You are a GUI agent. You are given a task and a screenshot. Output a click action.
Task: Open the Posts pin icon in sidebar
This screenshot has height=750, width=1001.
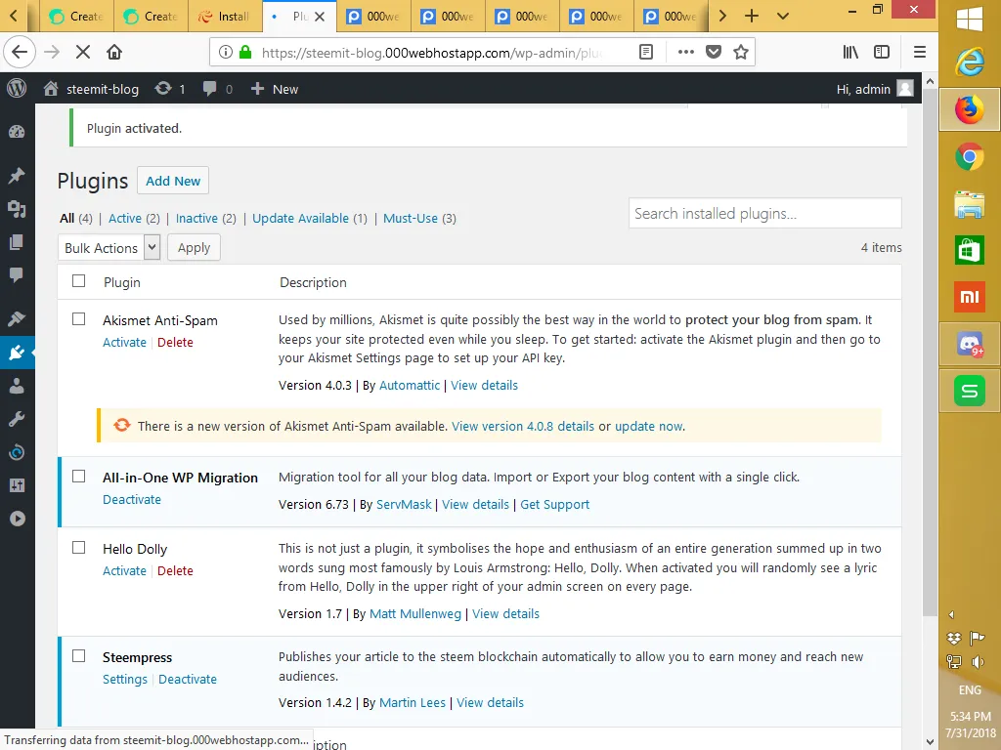[17, 176]
